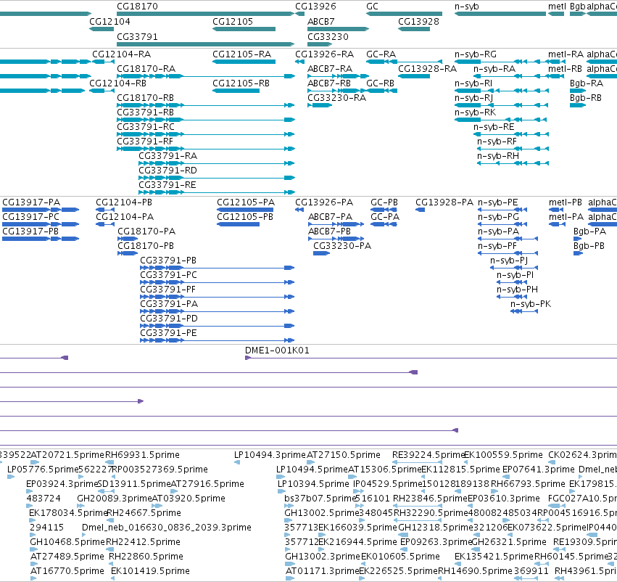Viewport: 617px width, 582px height.
Task: Click protein CG13917-PA
Action: (x=31, y=202)
